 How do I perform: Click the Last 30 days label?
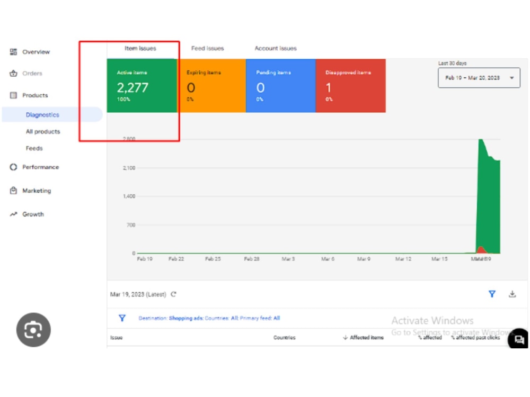tap(452, 63)
